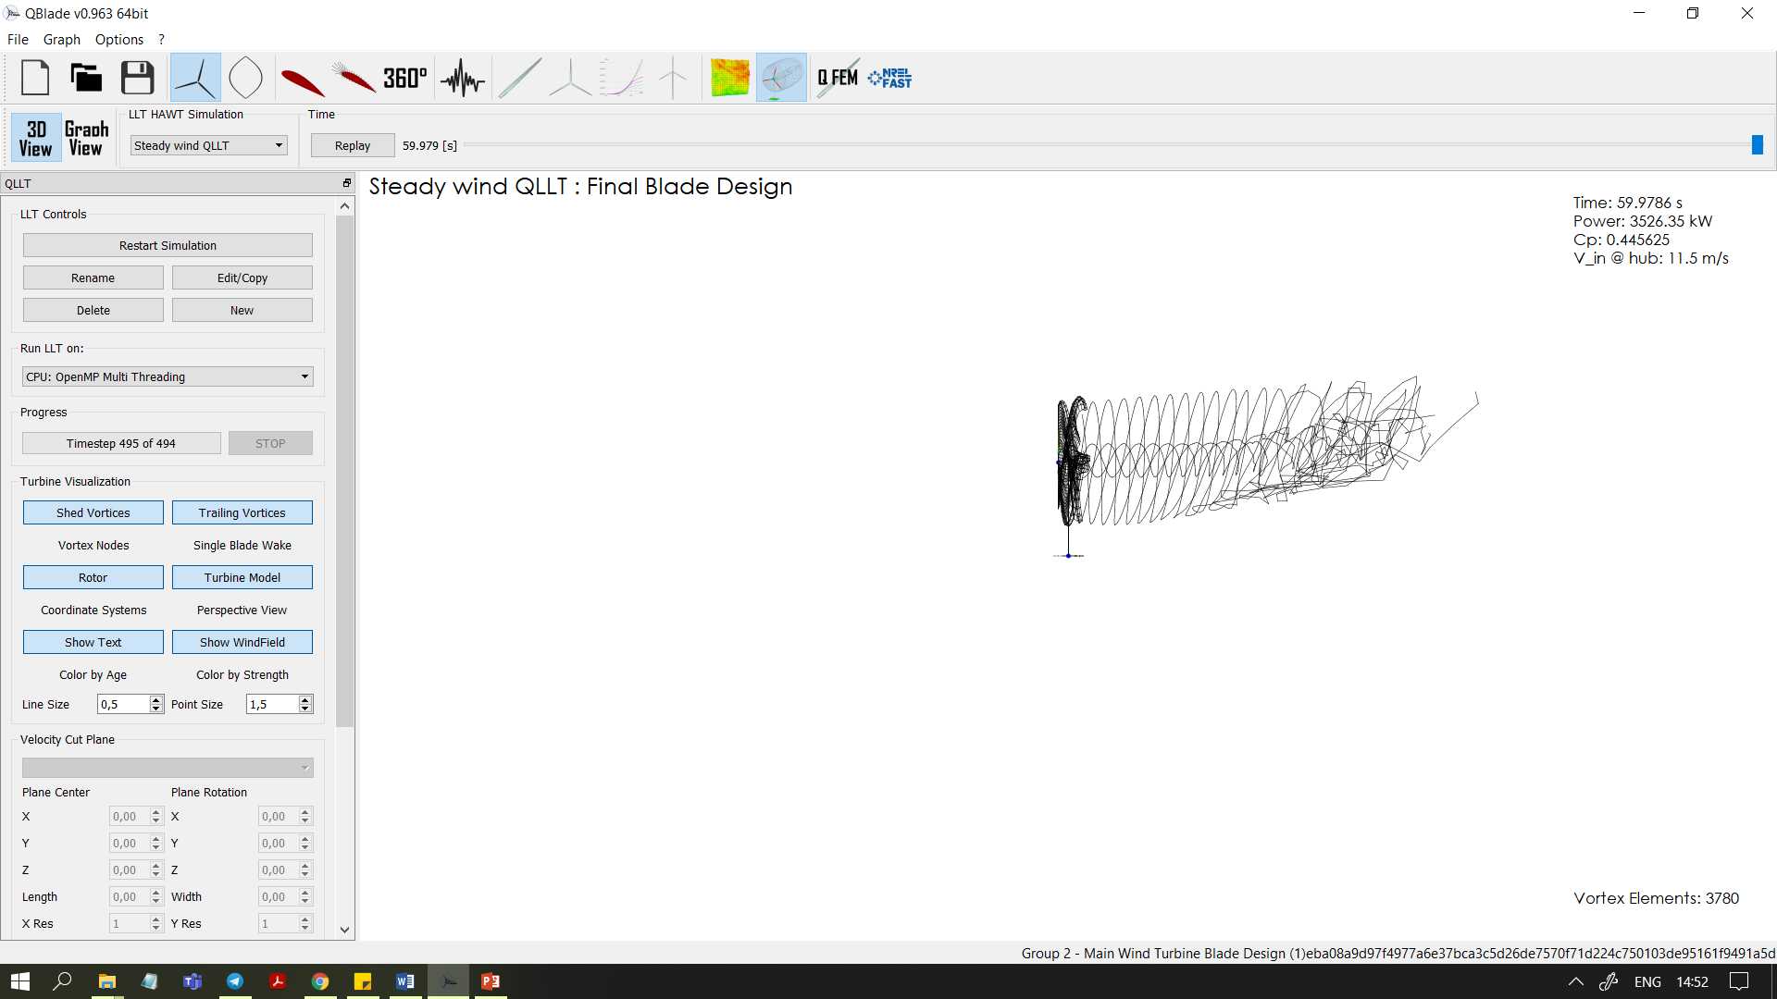Open the turbine BEM simulation icon
The image size is (1777, 999).
(x=673, y=78)
